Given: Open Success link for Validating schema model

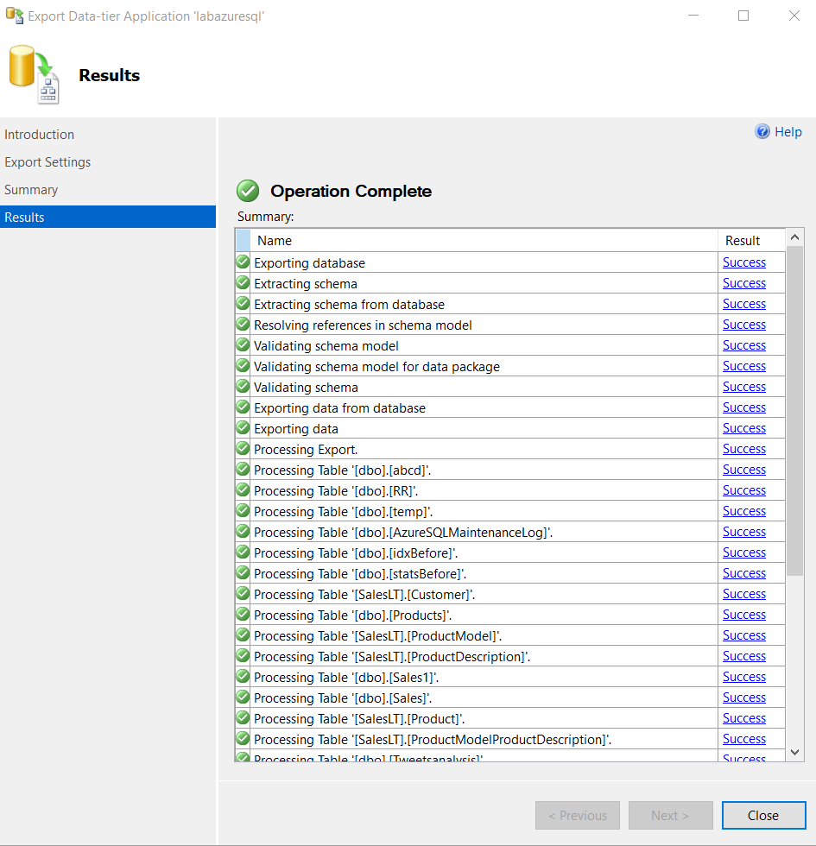Looking at the screenshot, I should (x=744, y=344).
